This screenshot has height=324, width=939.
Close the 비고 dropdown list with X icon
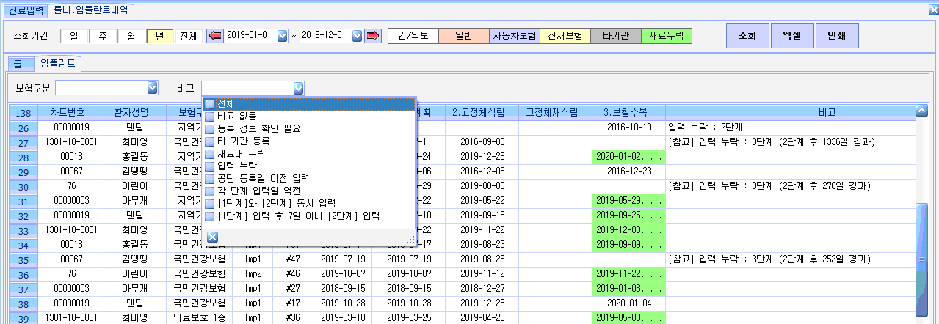[212, 237]
